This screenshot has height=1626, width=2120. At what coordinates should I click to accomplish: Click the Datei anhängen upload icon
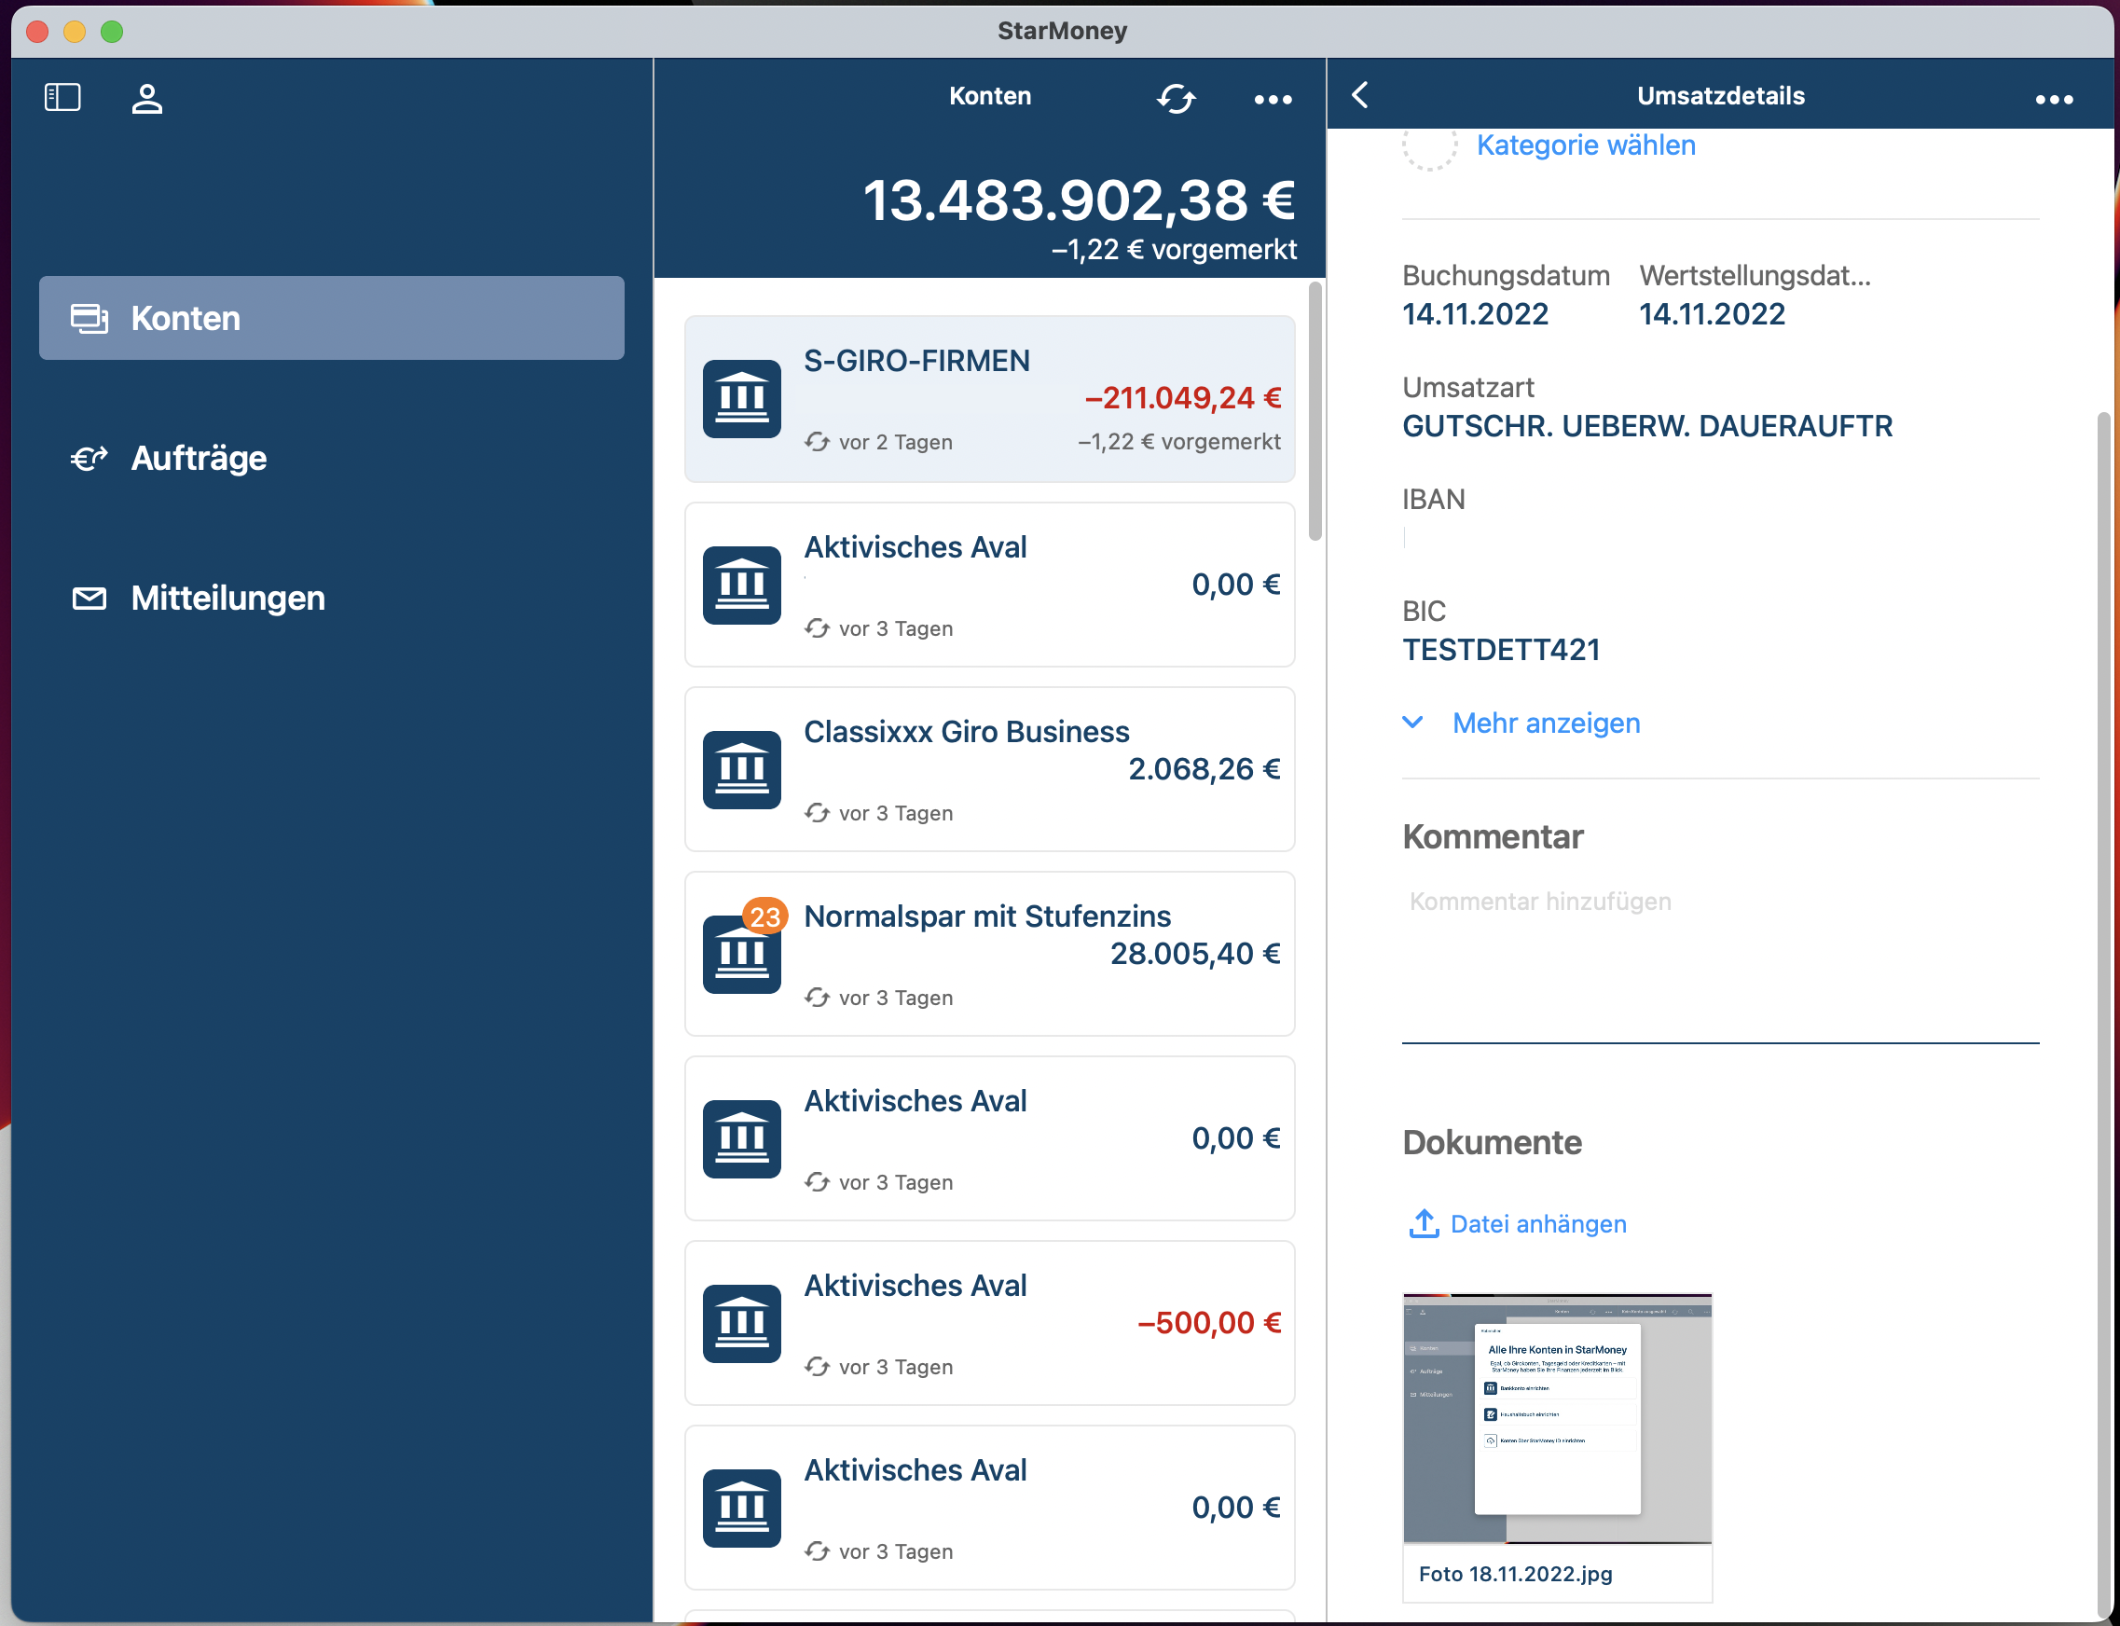pyautogui.click(x=1424, y=1223)
